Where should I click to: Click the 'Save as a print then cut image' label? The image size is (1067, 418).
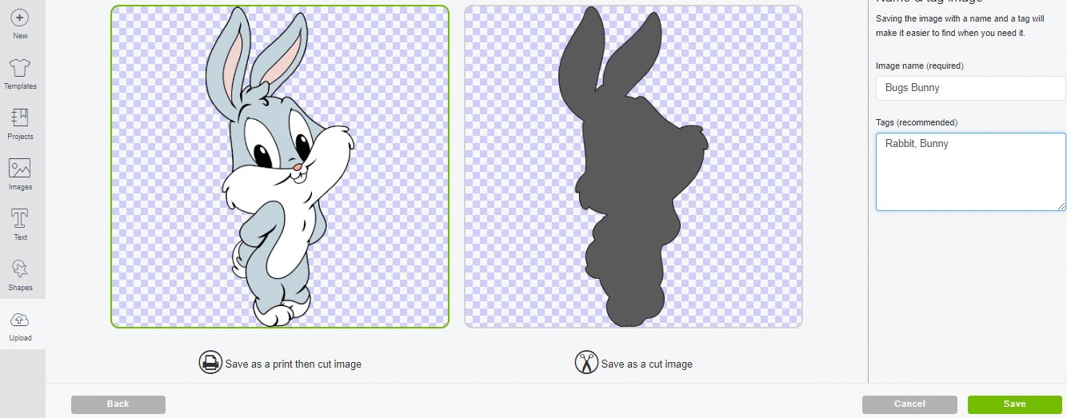click(294, 364)
